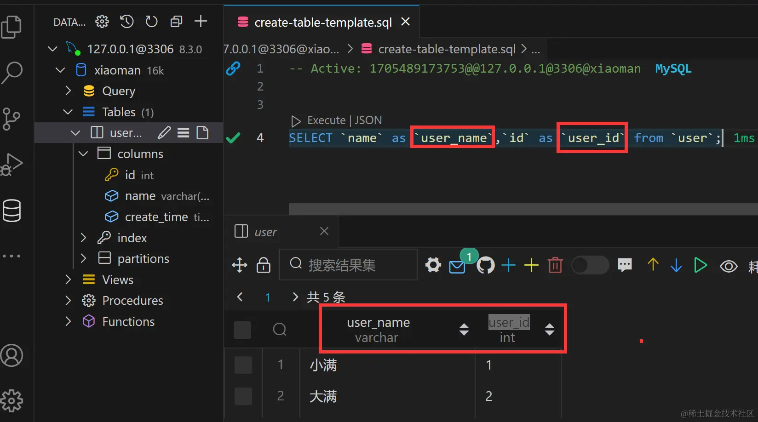Click the yellow up arrow icon
This screenshot has height=422, width=758.
(653, 265)
